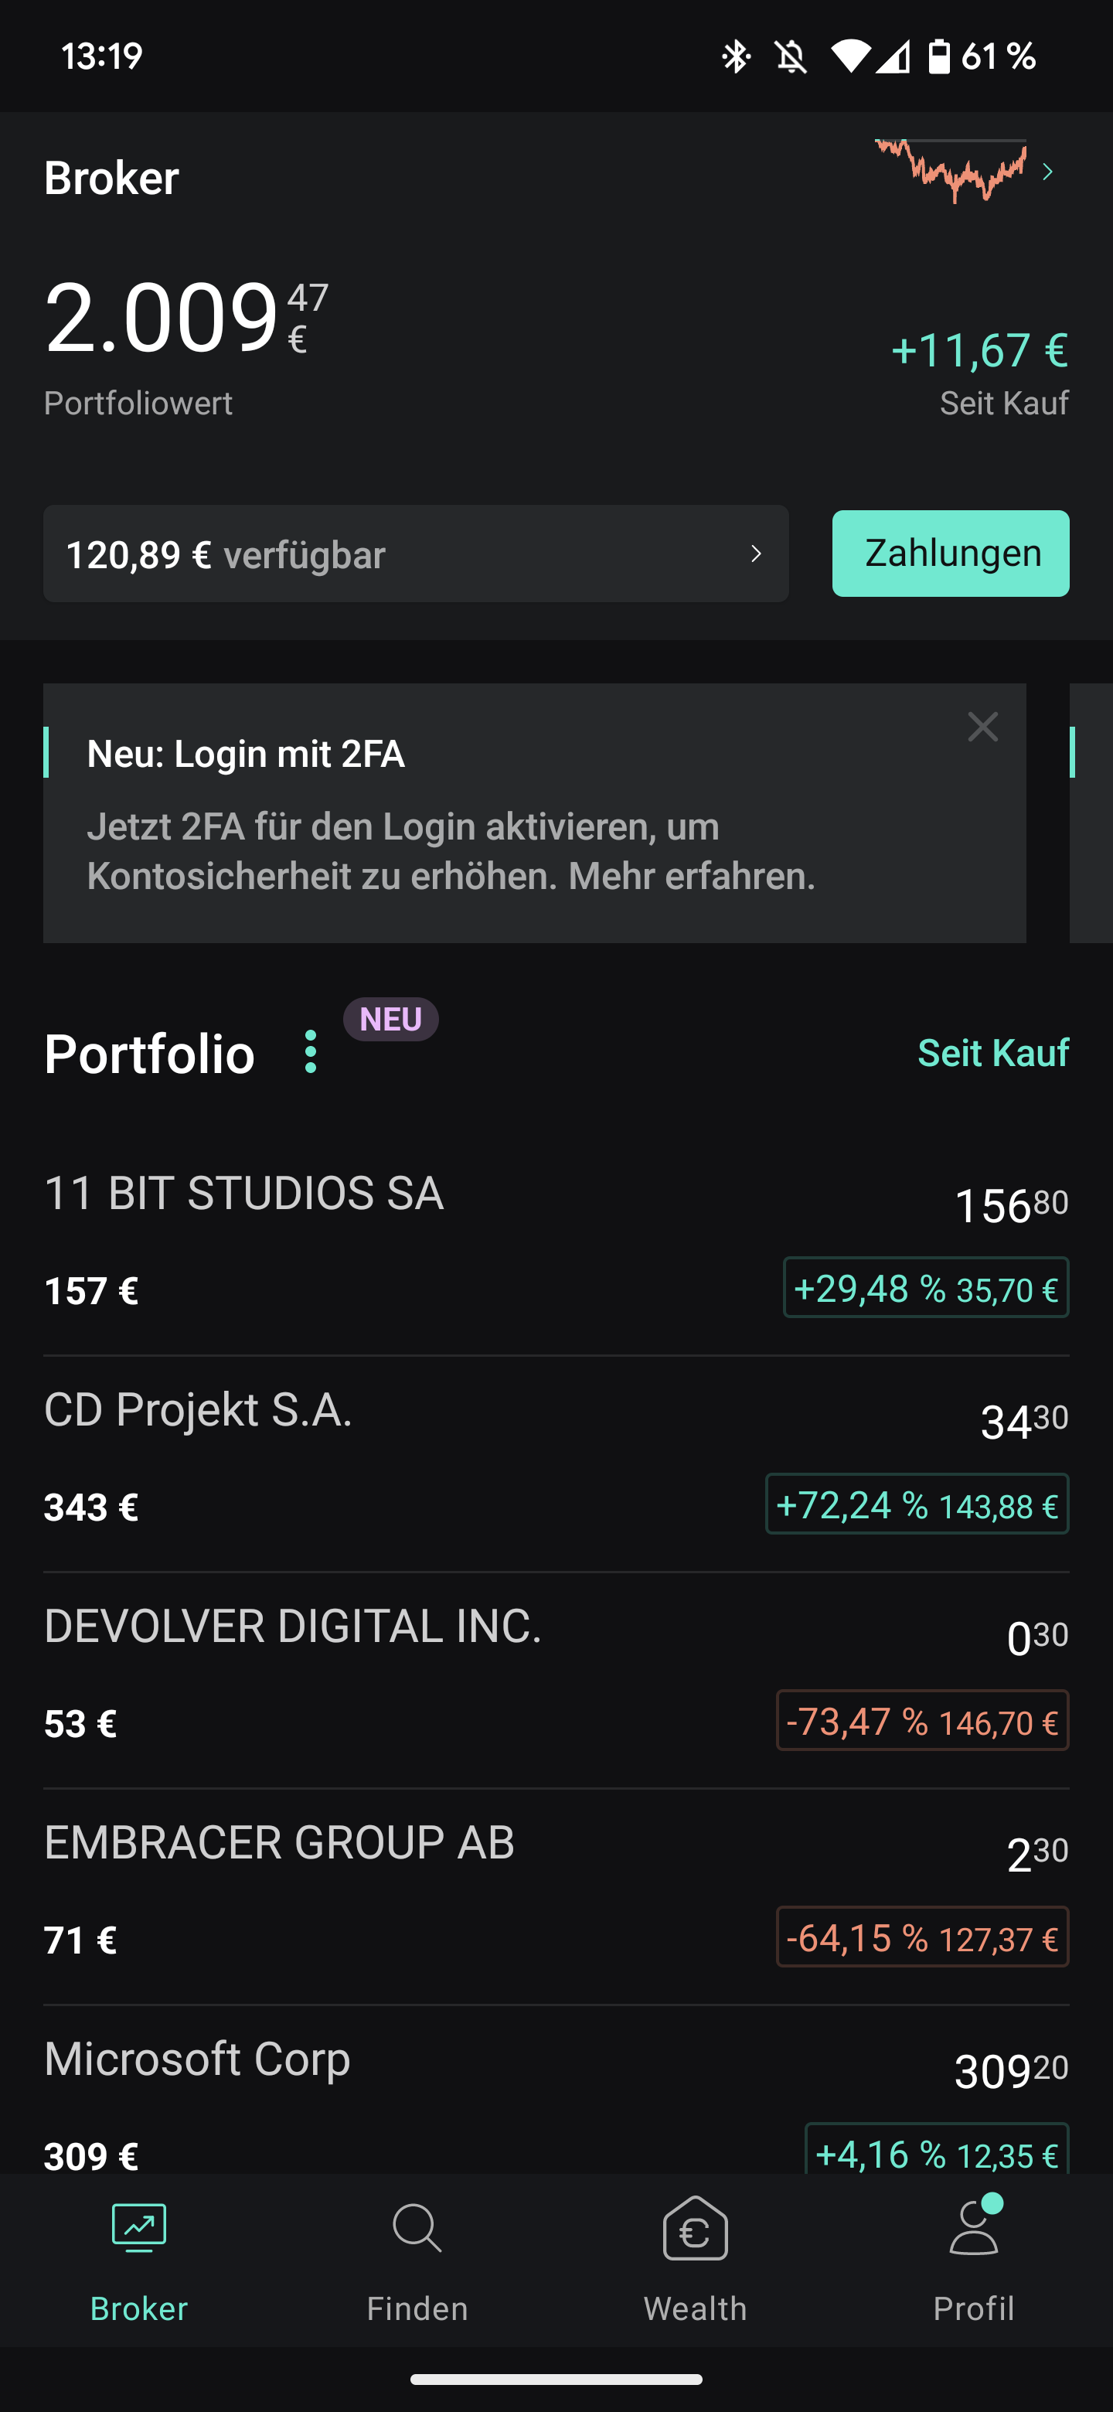This screenshot has width=1113, height=2412.
Task: Open the portfolio performance mini chart
Action: click(950, 170)
